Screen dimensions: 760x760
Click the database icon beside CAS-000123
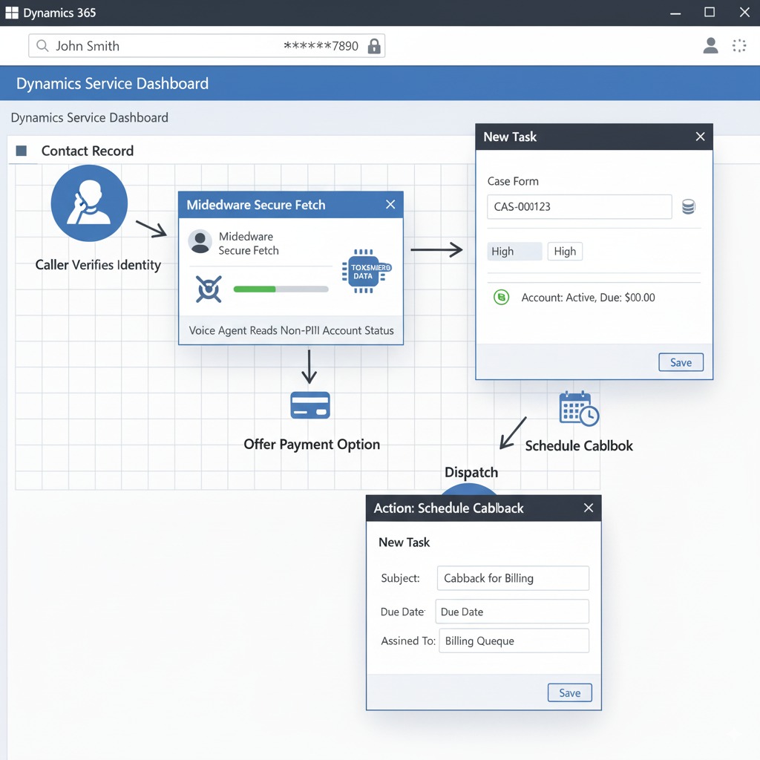click(689, 207)
